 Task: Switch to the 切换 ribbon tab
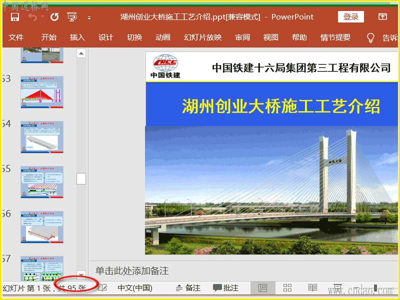point(134,37)
